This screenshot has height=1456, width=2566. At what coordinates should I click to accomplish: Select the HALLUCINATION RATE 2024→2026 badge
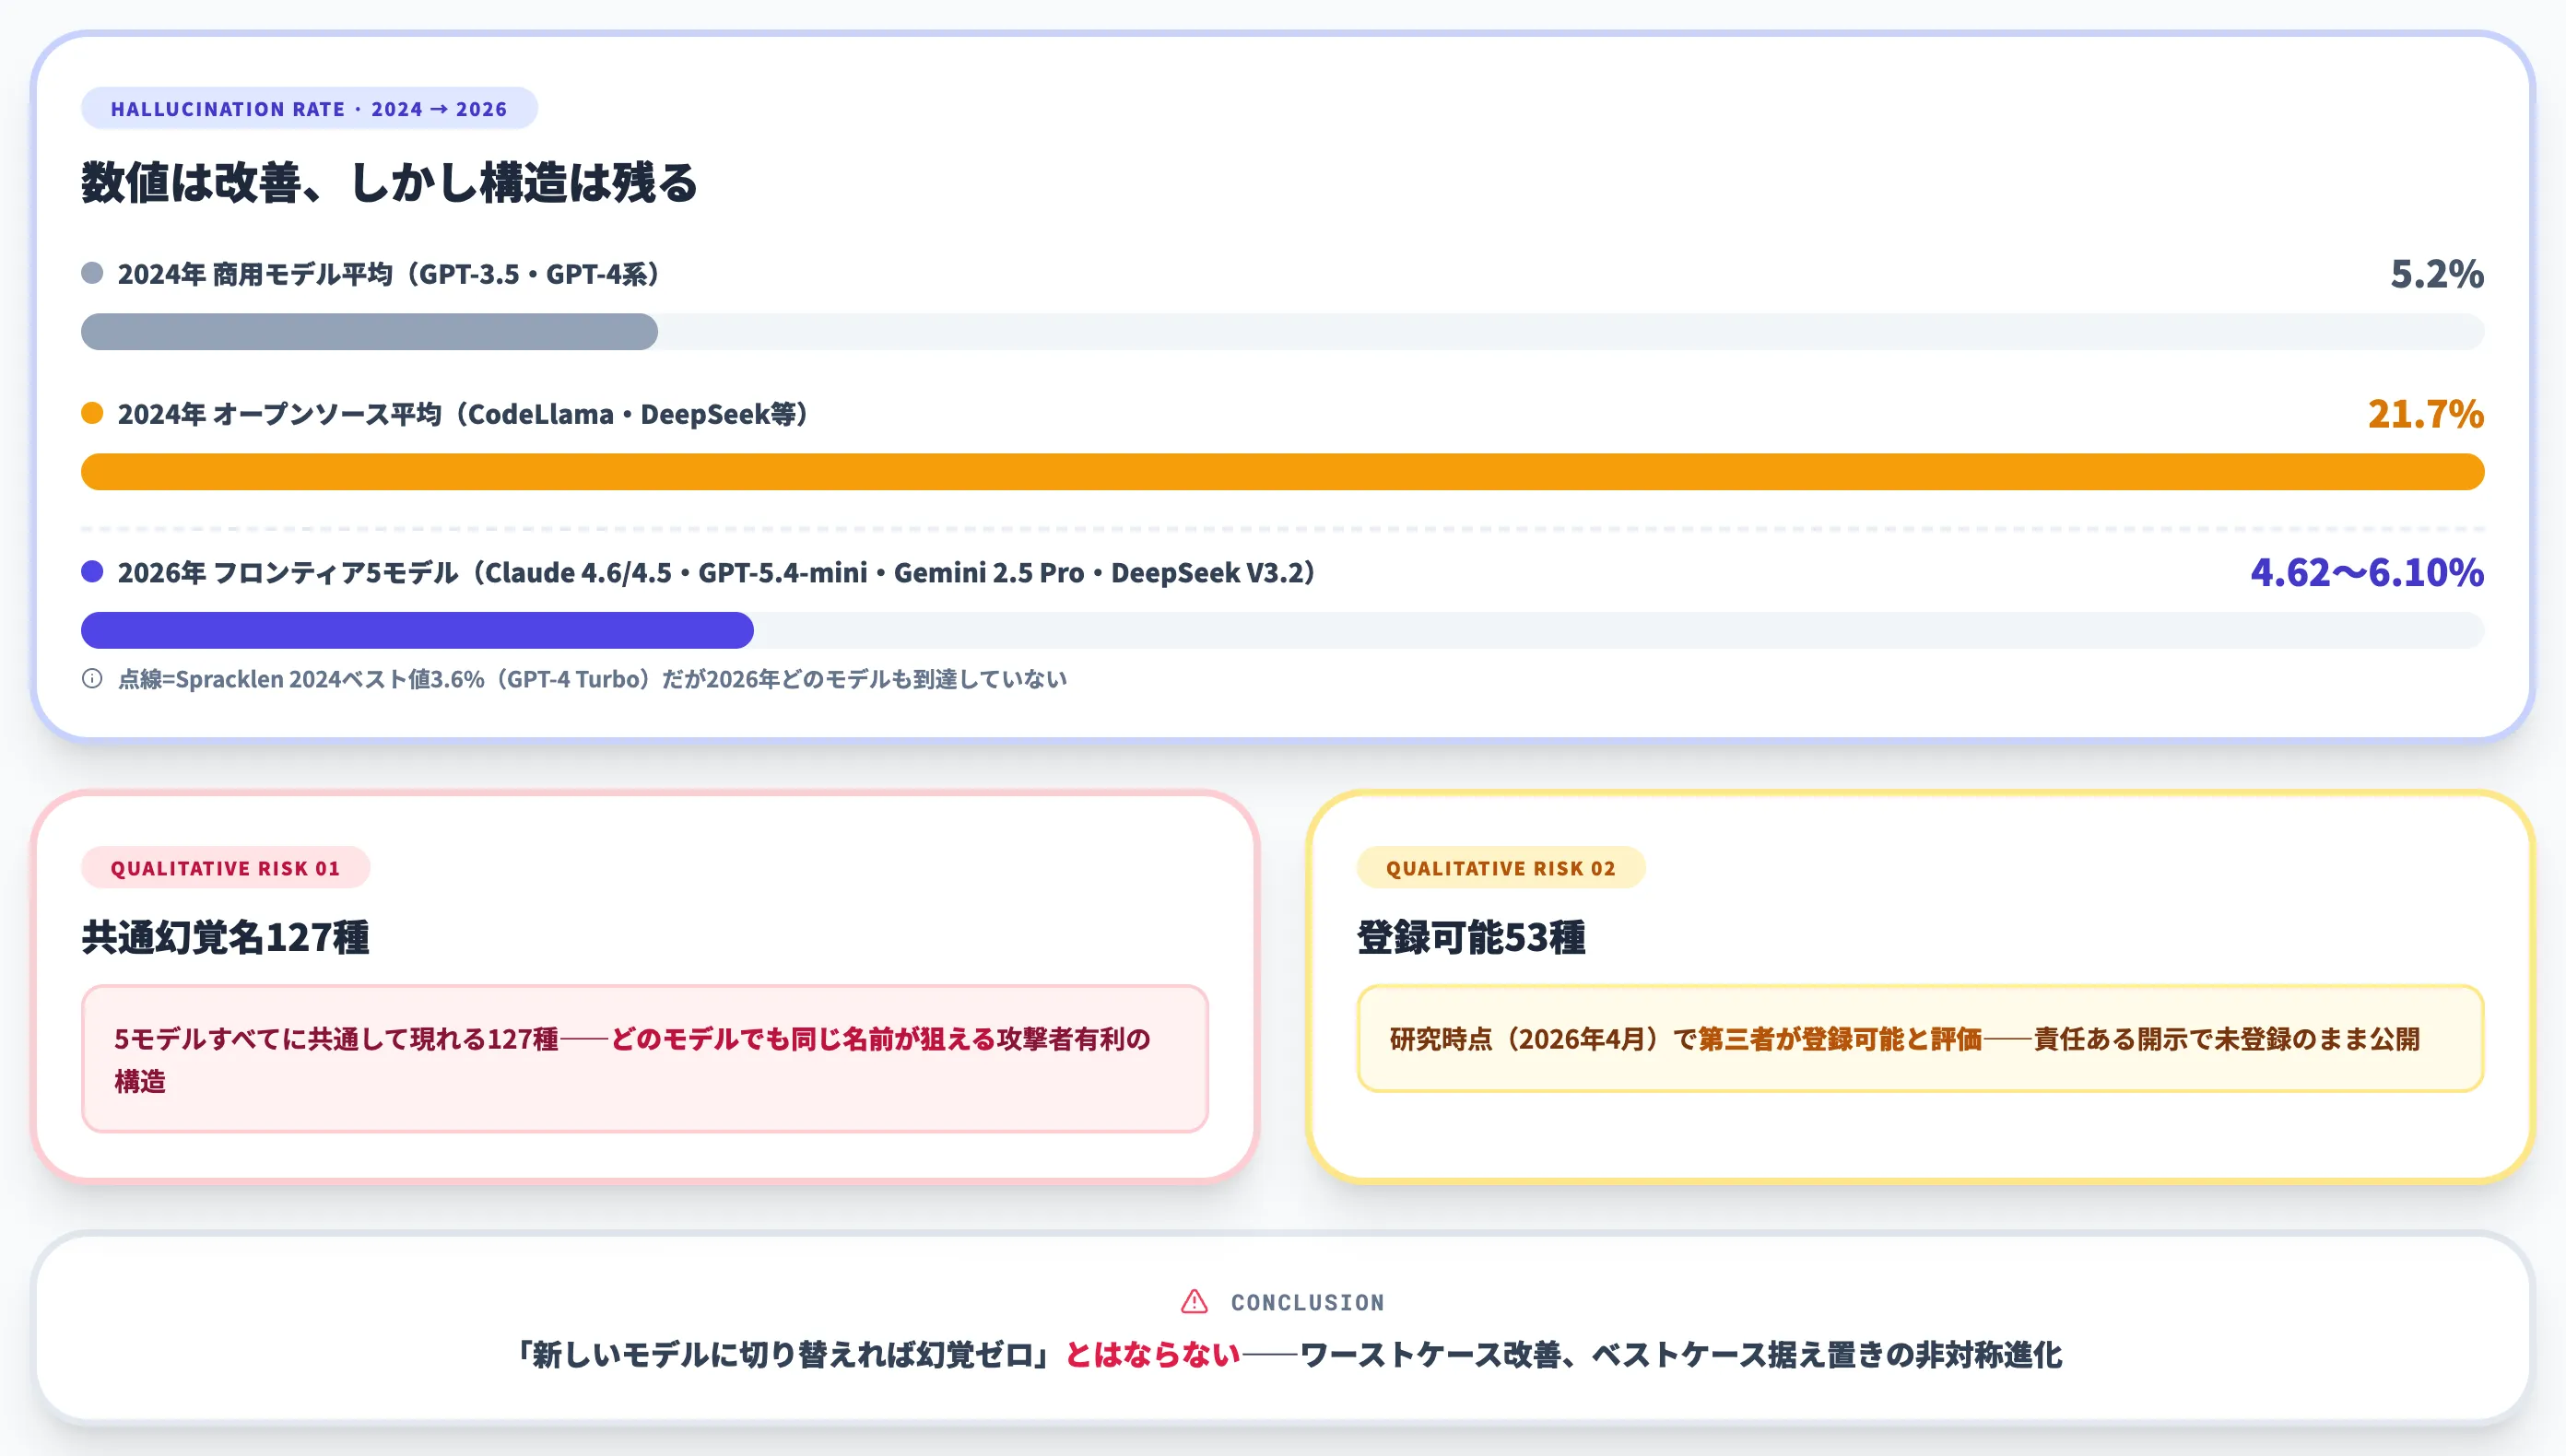point(309,108)
